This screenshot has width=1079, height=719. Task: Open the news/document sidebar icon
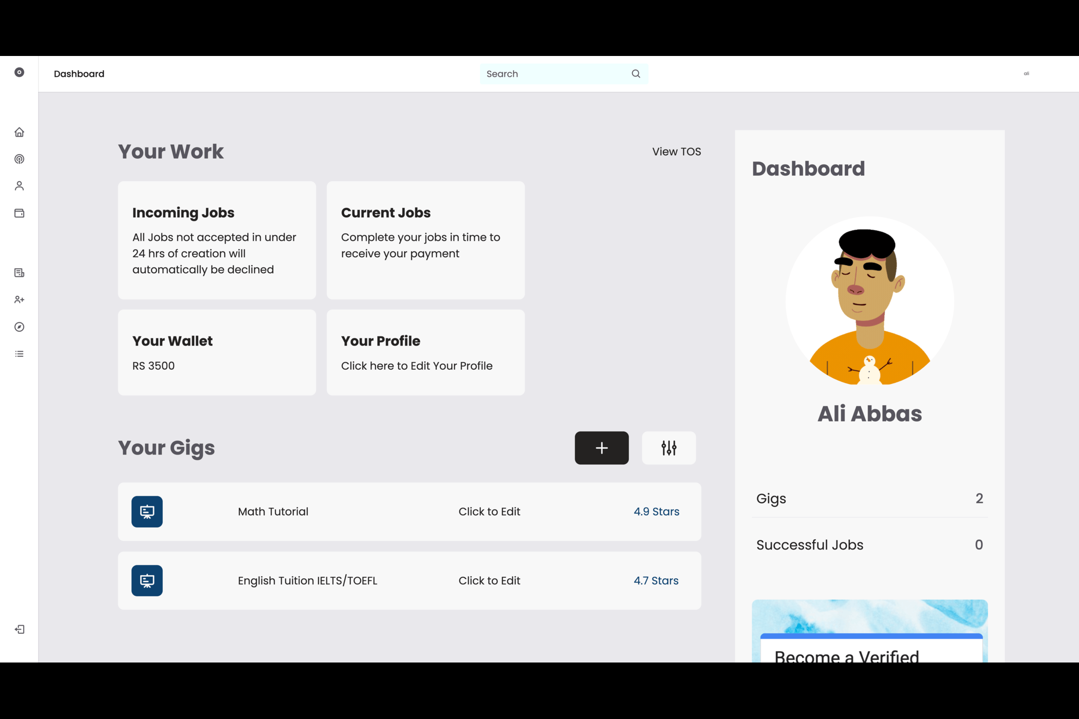pyautogui.click(x=19, y=273)
